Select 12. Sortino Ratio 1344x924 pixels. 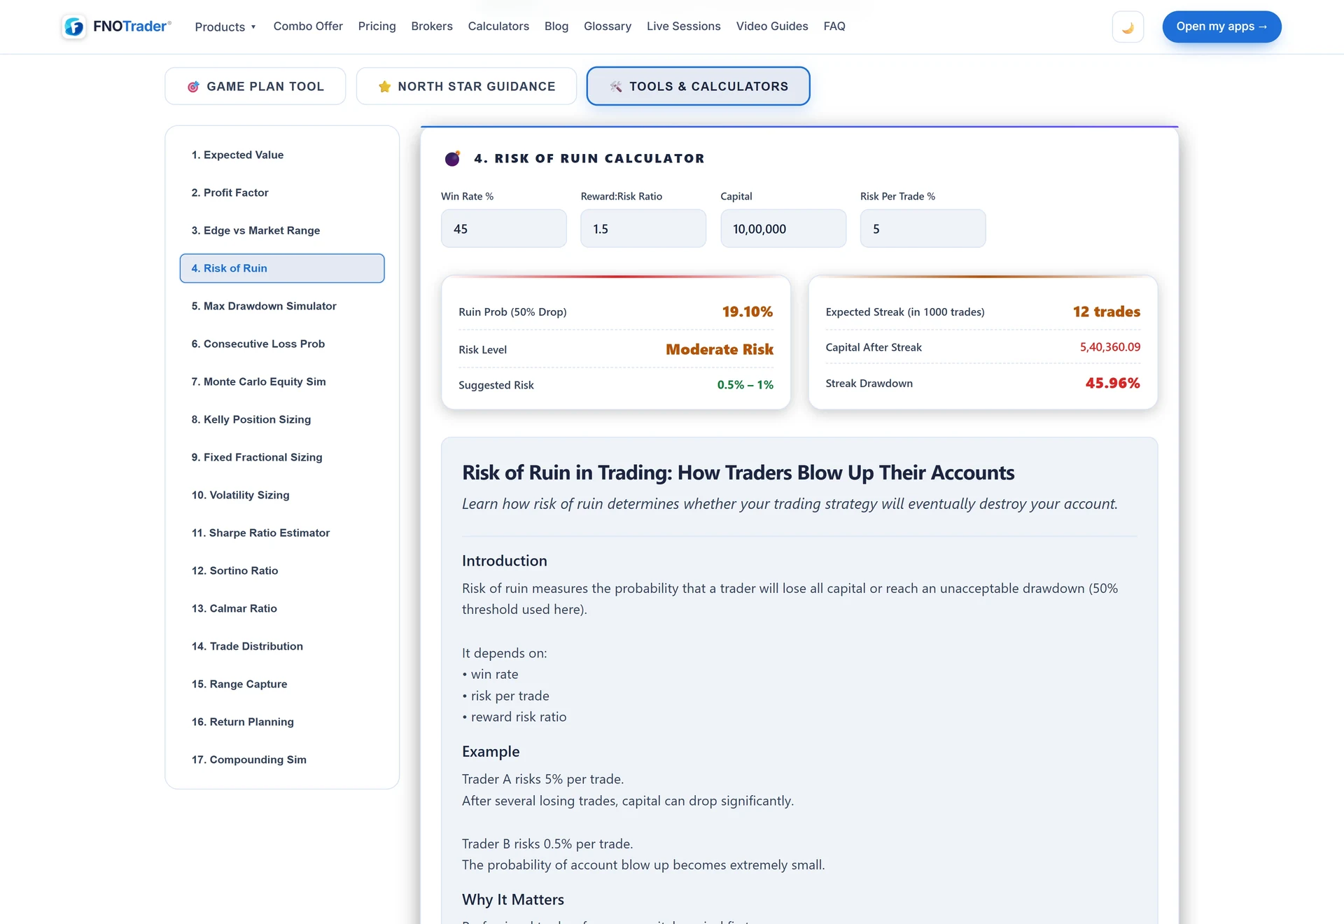282,570
